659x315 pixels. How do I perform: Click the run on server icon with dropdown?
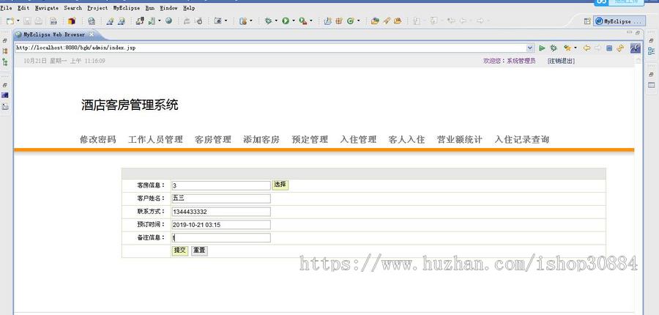(x=152, y=21)
